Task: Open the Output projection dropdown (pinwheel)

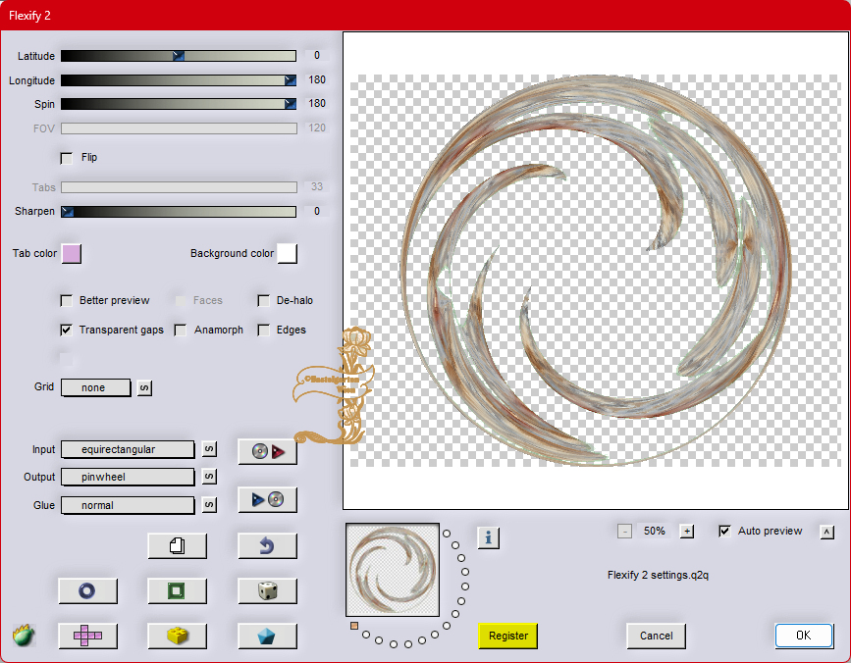Action: point(128,477)
